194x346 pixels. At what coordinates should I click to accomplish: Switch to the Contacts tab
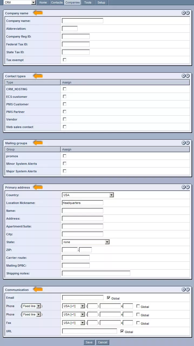click(57, 2)
